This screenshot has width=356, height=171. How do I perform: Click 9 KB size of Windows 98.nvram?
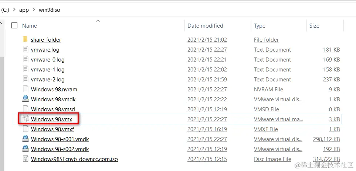click(x=335, y=89)
